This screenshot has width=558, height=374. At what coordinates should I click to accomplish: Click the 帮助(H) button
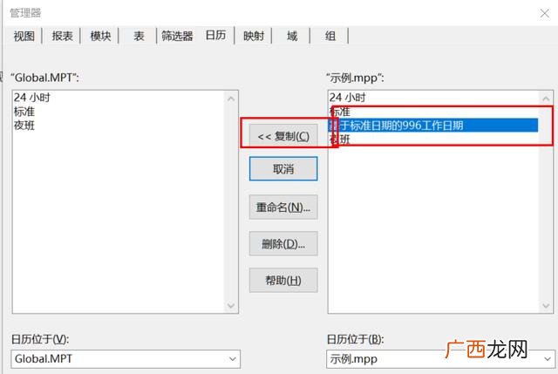(283, 281)
